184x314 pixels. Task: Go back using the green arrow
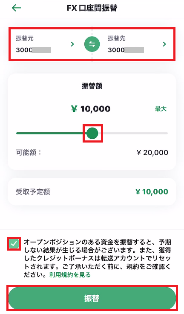(x=17, y=8)
